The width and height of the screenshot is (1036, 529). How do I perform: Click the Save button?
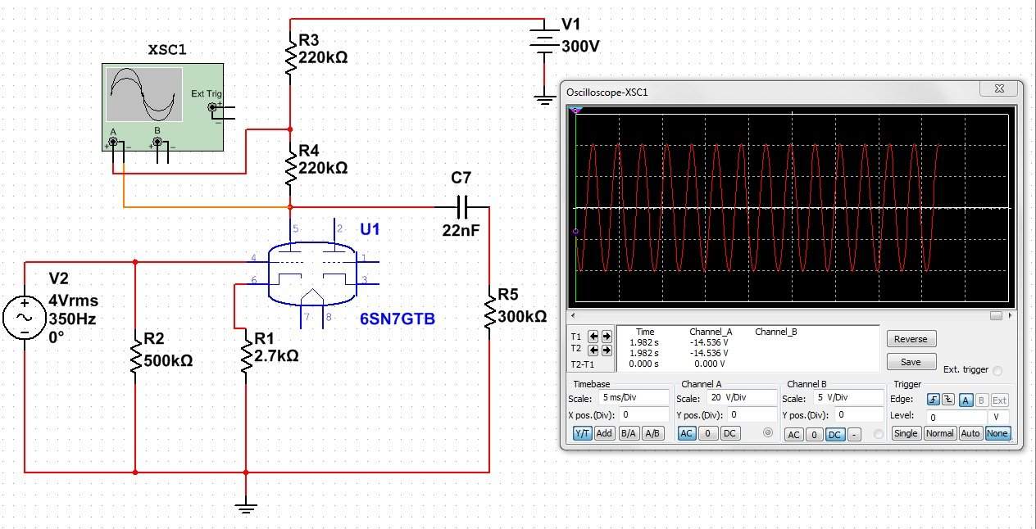(911, 362)
